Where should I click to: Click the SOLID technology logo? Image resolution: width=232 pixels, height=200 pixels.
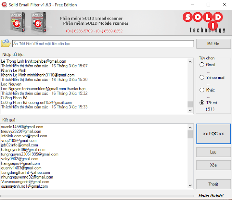[204, 22]
